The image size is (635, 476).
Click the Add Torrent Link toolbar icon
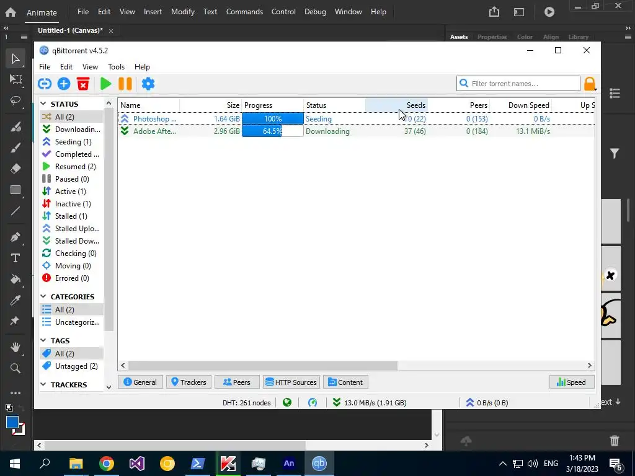pyautogui.click(x=45, y=84)
